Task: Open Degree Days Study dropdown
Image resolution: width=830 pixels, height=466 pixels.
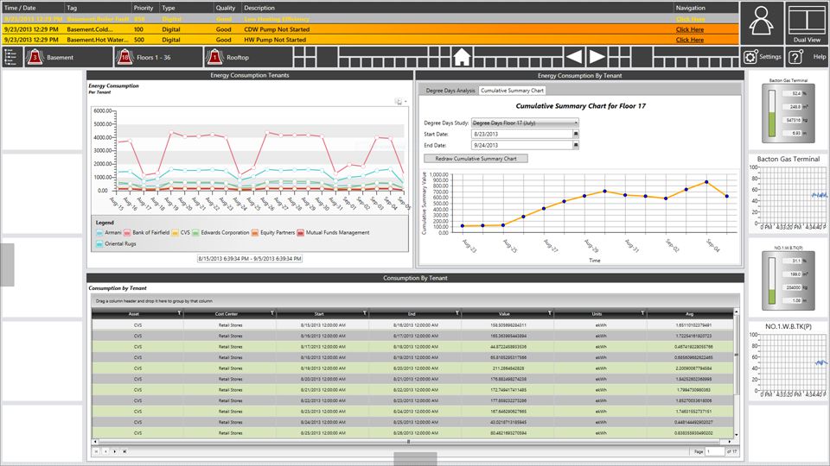Action: (525, 123)
